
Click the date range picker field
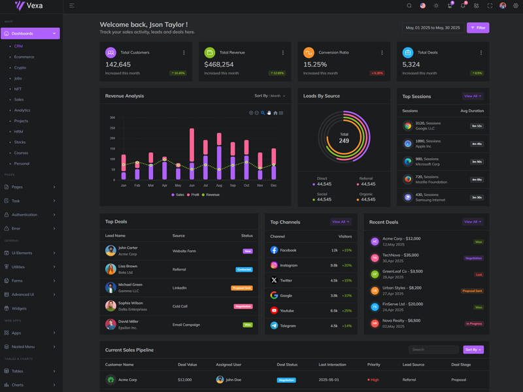coord(433,28)
